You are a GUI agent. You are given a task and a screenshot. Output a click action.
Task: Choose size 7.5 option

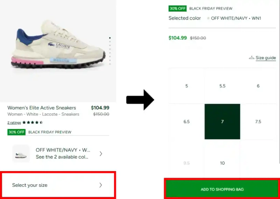[258, 122]
